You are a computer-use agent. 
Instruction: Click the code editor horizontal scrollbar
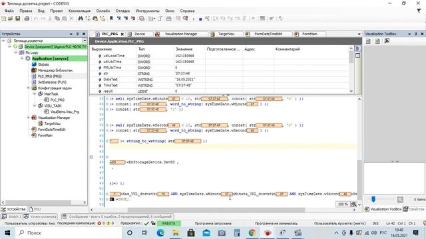[x=216, y=210]
